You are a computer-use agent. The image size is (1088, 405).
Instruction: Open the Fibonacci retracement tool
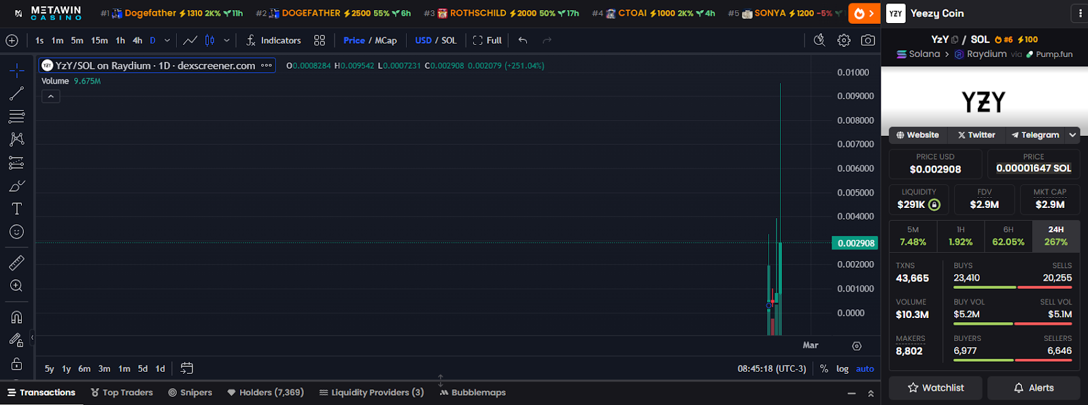(17, 116)
